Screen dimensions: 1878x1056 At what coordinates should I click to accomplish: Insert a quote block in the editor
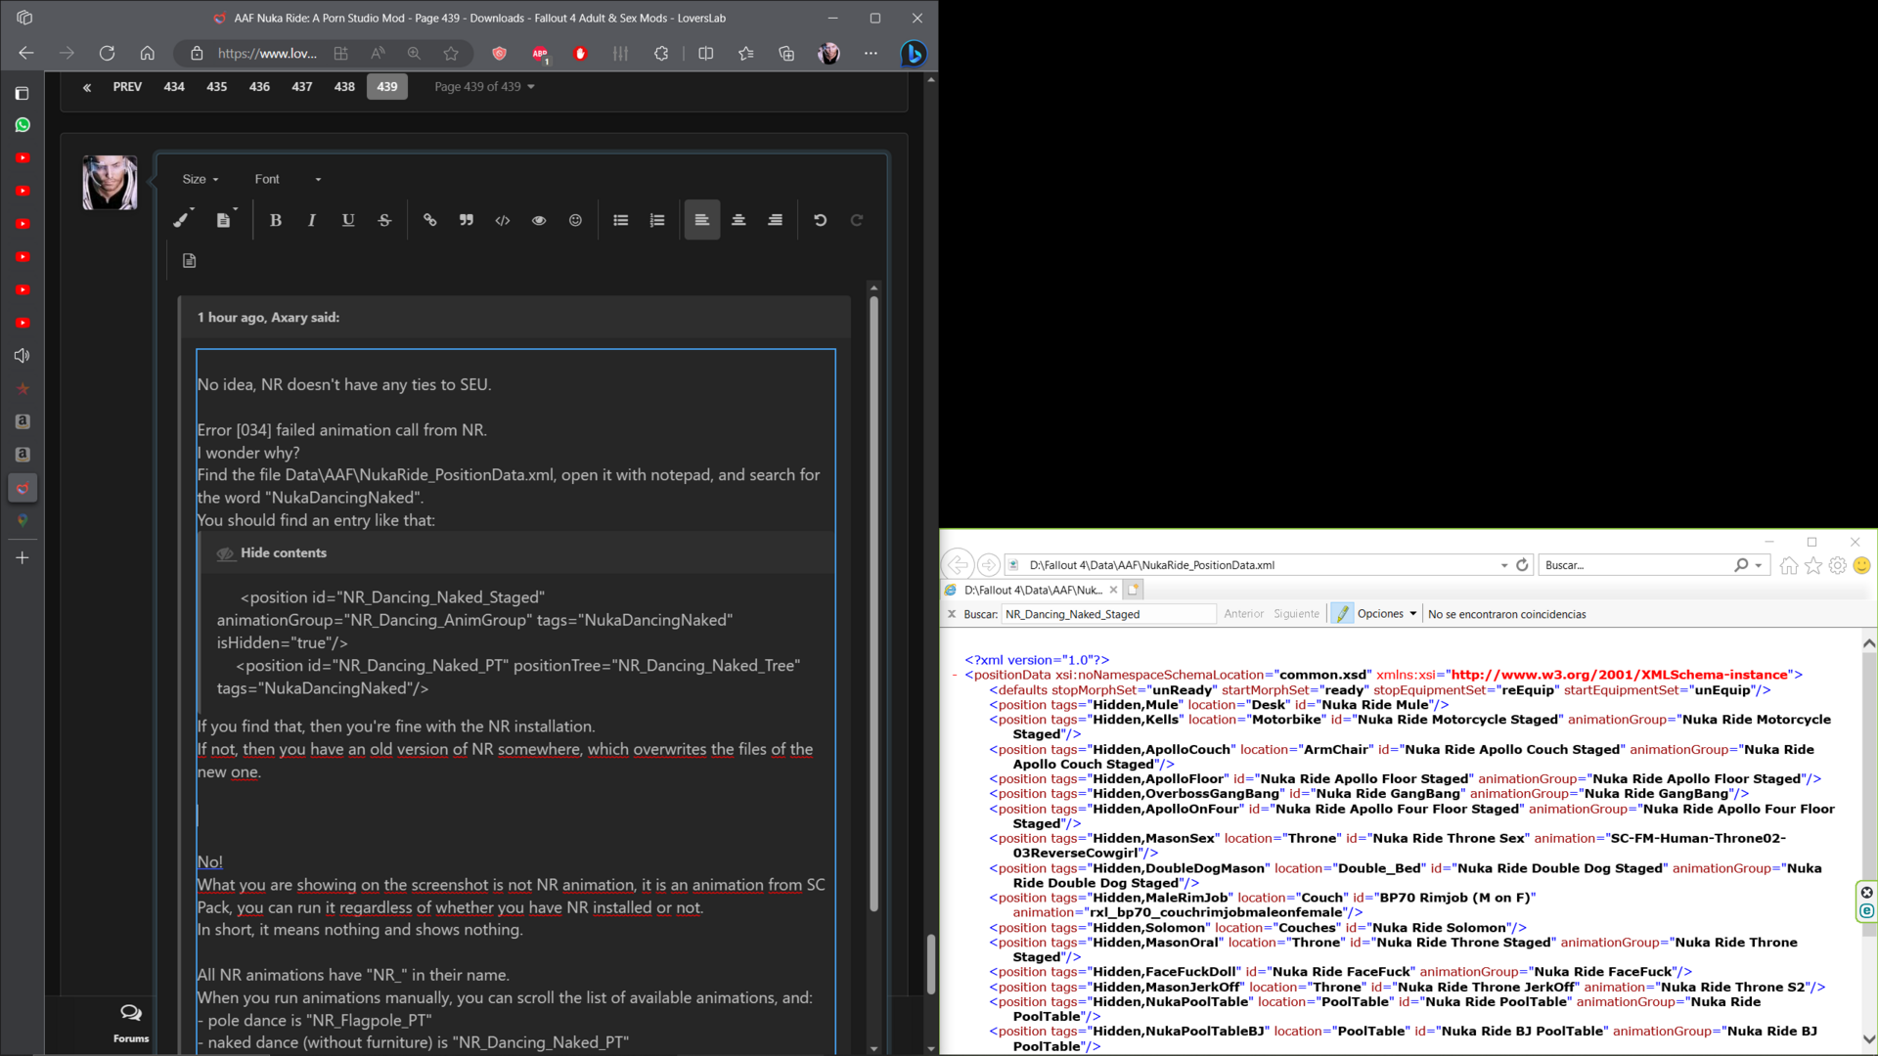(x=467, y=220)
